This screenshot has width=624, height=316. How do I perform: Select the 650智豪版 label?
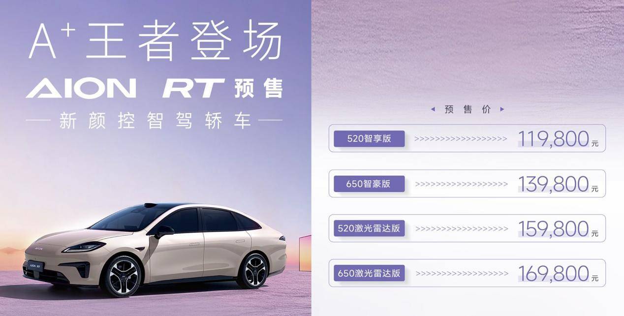tap(369, 184)
